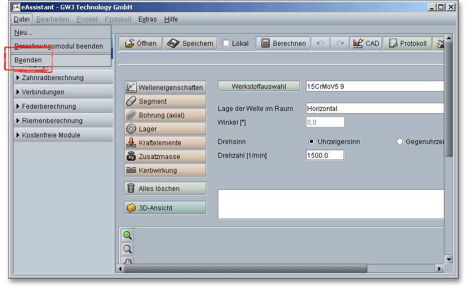Image resolution: width=467 pixels, height=287 pixels.
Task: Select the Gegenuhrzeigersinn radio option
Action: [400, 142]
